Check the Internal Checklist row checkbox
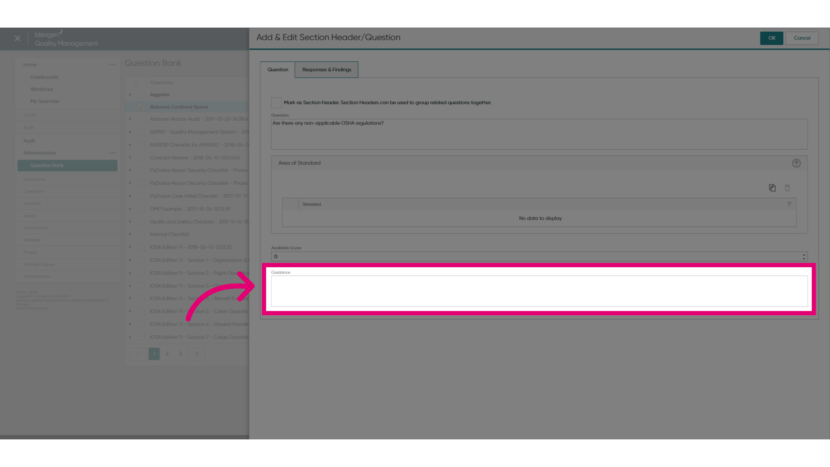830x467 pixels. [141, 234]
